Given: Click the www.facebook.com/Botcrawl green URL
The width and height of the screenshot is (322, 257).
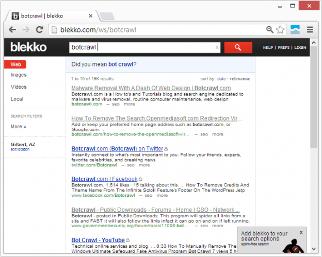Looking at the screenshot, I should [x=103, y=196].
